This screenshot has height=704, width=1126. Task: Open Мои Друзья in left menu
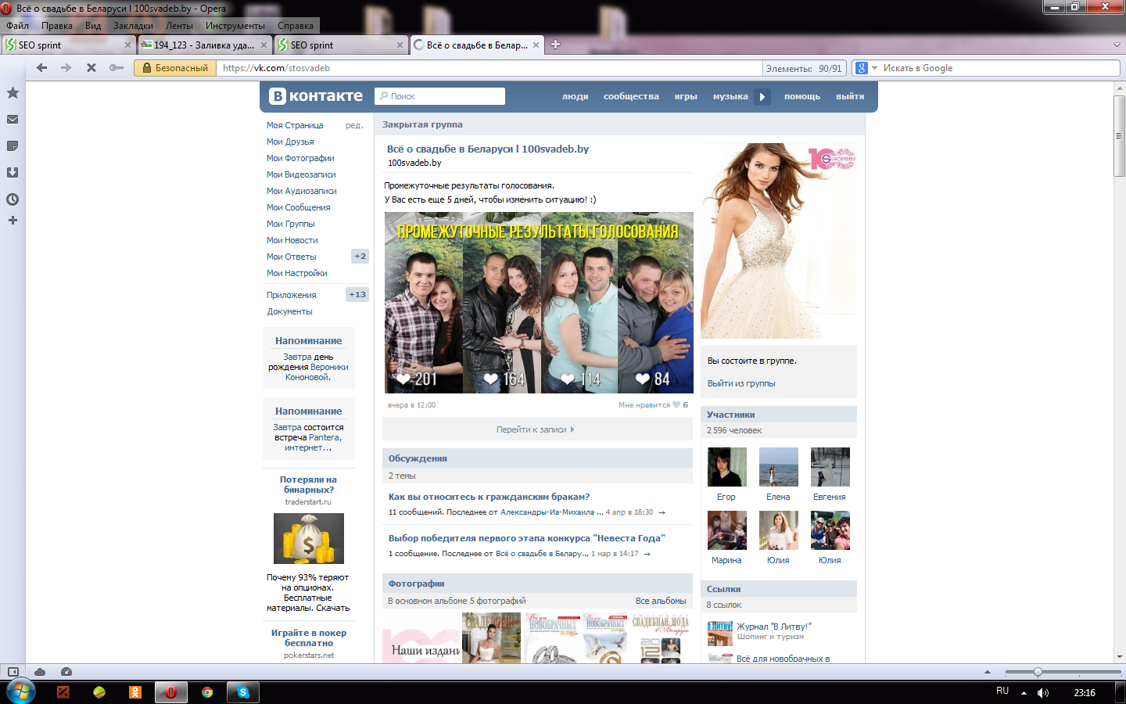click(x=290, y=142)
